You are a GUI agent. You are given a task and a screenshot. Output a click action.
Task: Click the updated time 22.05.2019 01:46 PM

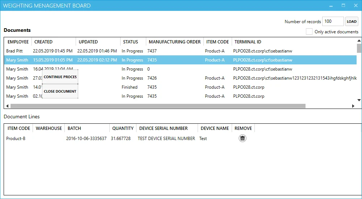pyautogui.click(x=97, y=51)
